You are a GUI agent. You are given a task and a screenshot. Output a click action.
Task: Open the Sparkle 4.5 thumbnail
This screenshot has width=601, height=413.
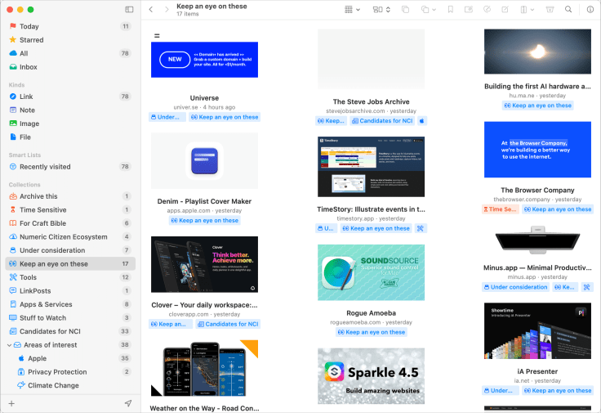[x=371, y=376]
